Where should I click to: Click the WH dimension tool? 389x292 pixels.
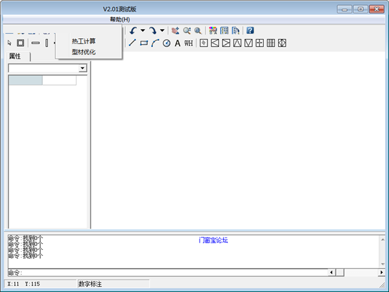pyautogui.click(x=189, y=43)
